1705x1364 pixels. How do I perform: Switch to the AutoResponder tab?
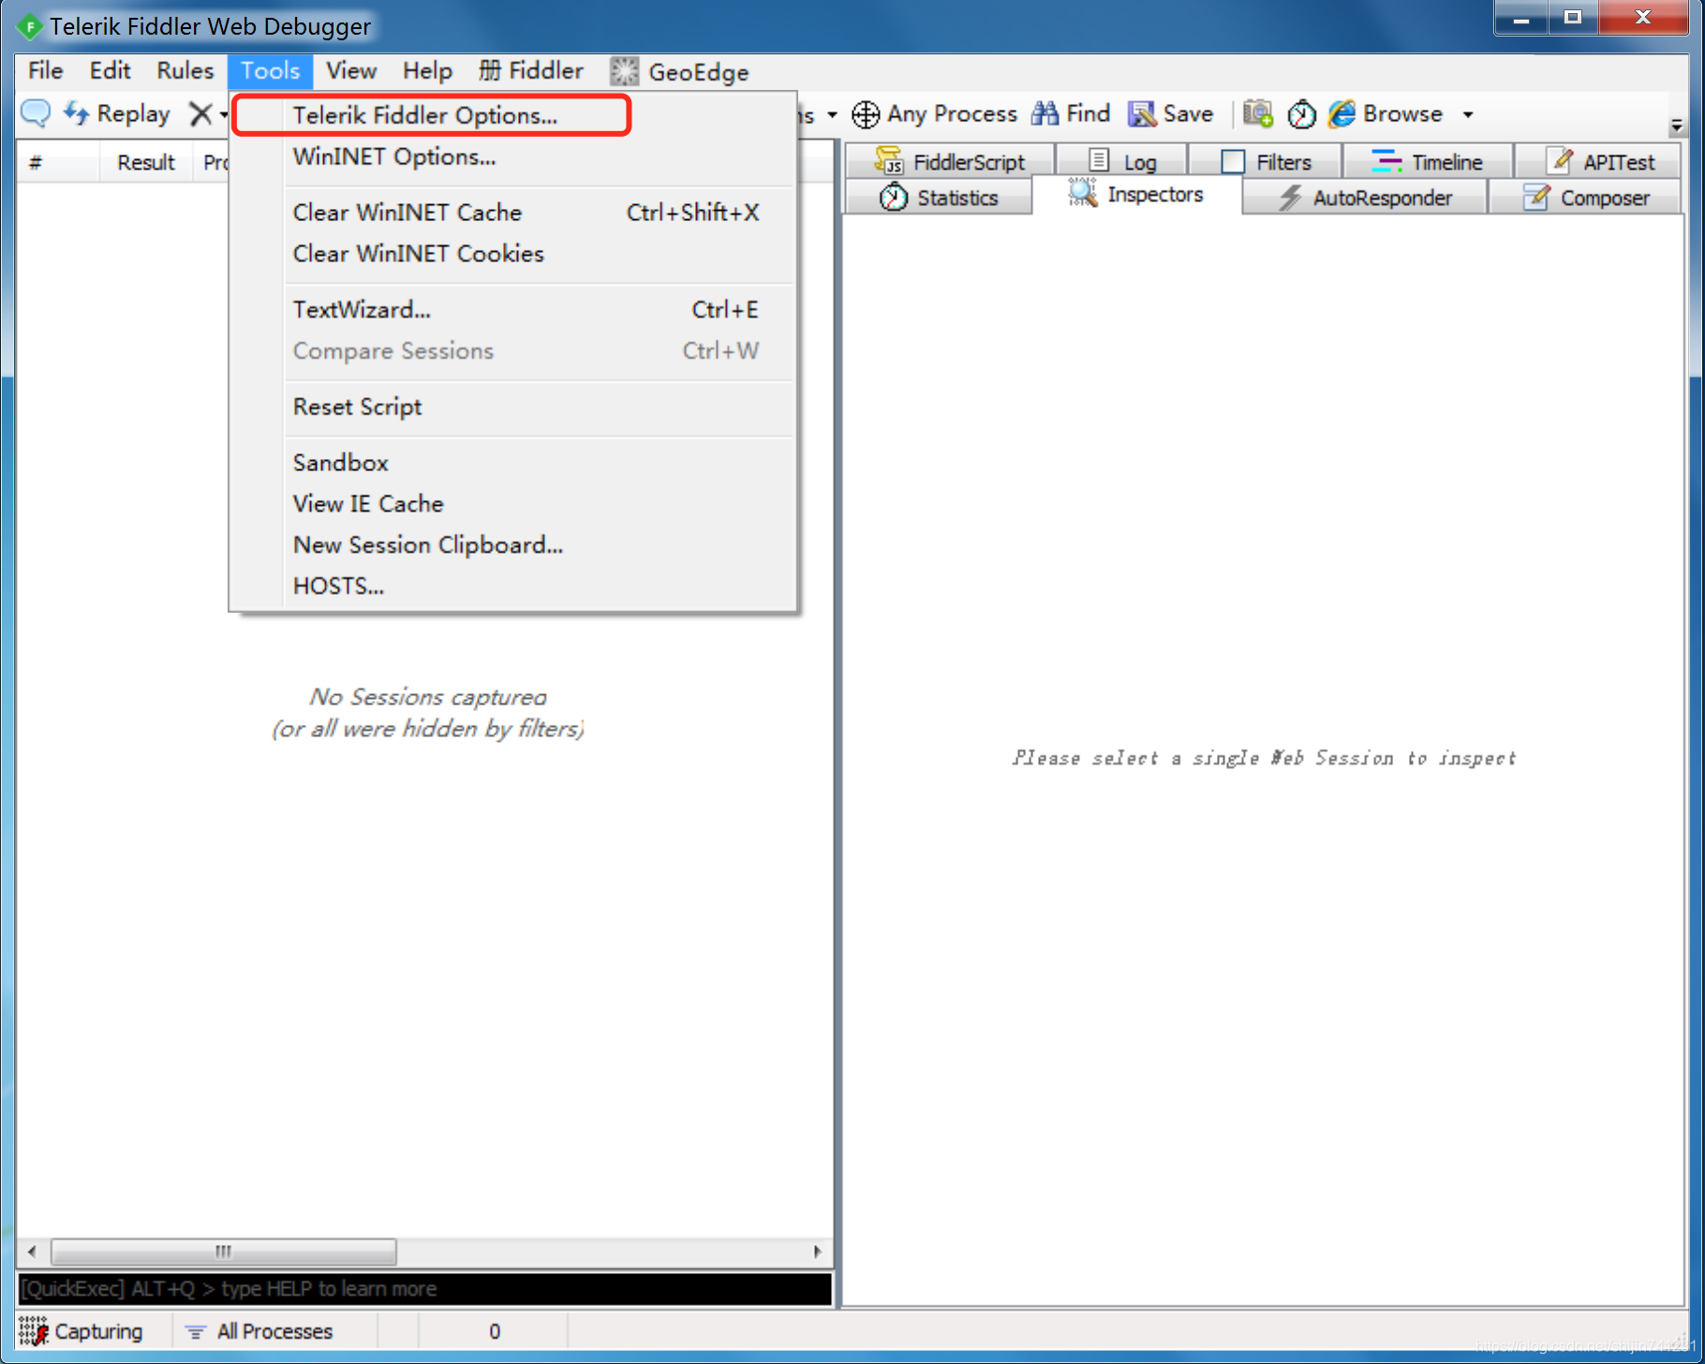[1366, 198]
